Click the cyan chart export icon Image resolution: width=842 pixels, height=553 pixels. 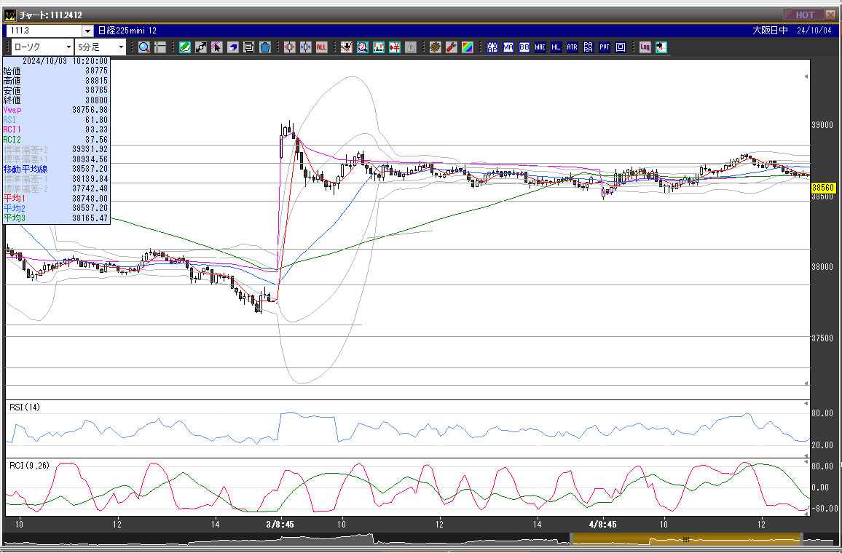pyautogui.click(x=661, y=47)
